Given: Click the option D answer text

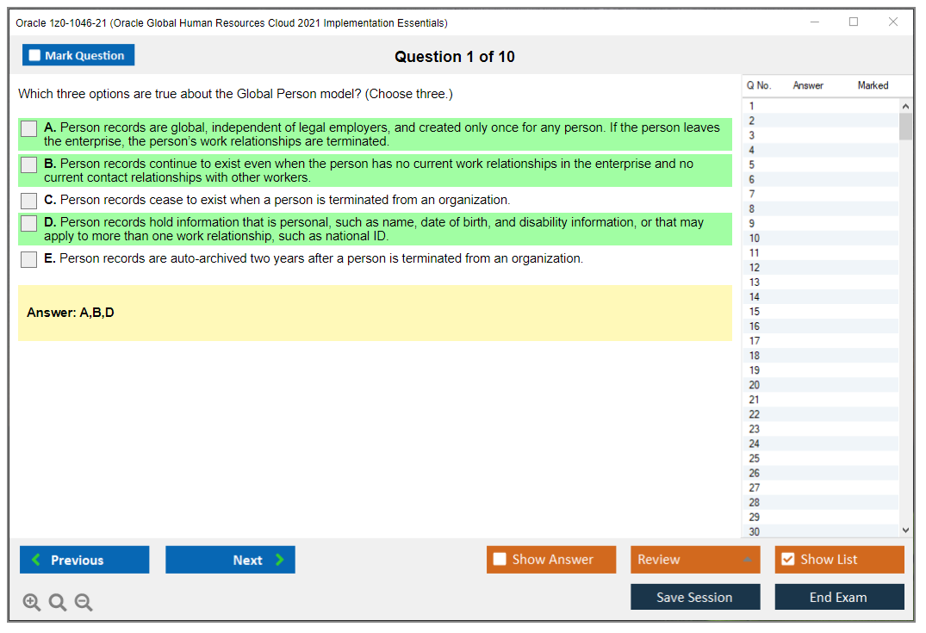Looking at the screenshot, I should click(x=374, y=229).
